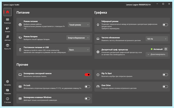Click the Активный GPU status indicator
This screenshot has width=174, height=108.
tap(157, 49)
